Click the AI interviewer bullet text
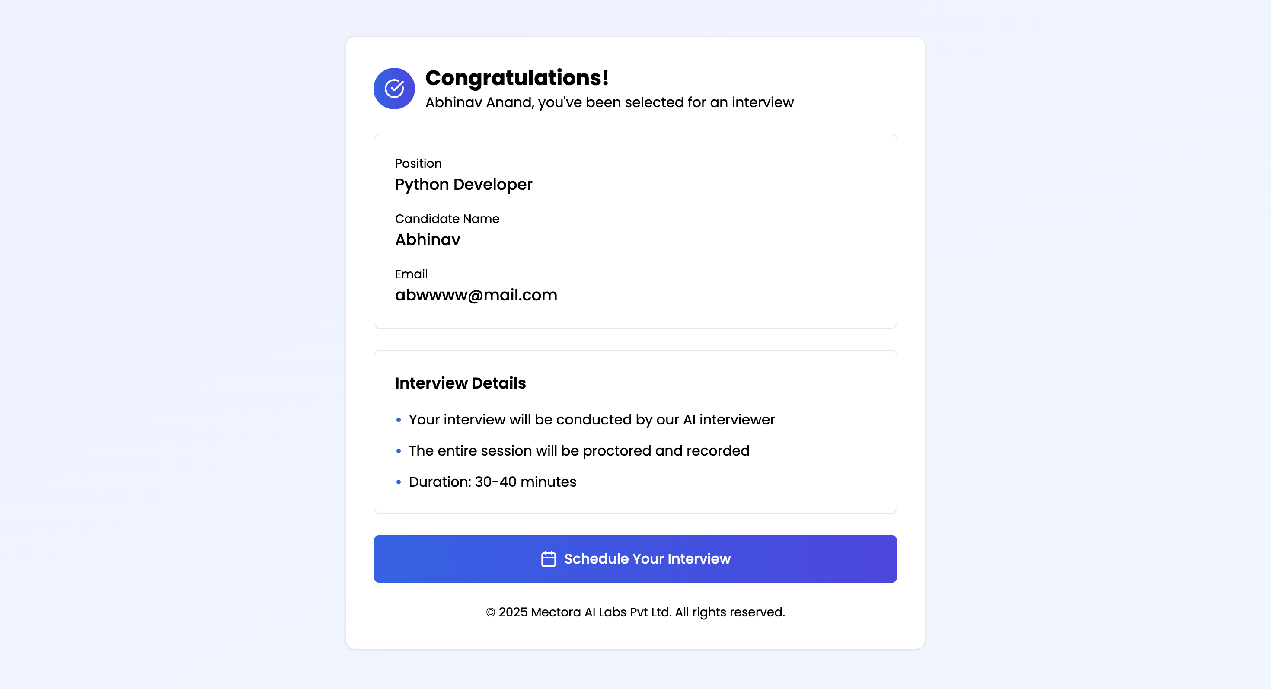 point(591,420)
